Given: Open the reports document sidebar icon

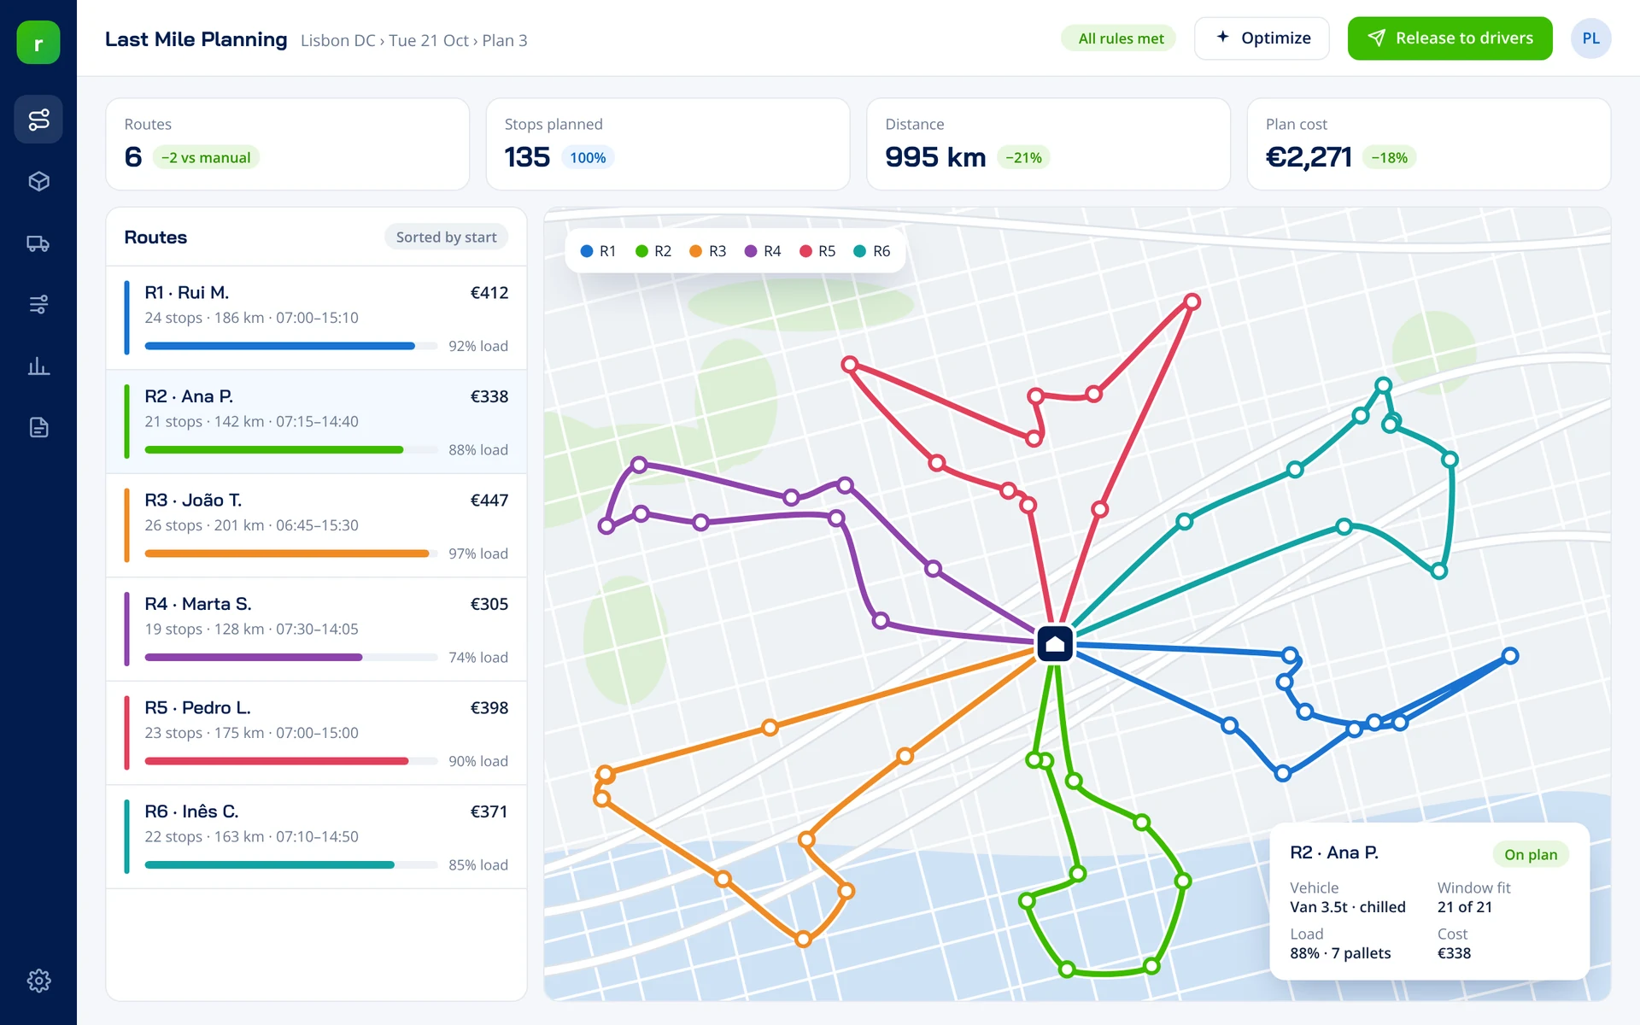Looking at the screenshot, I should coord(38,427).
